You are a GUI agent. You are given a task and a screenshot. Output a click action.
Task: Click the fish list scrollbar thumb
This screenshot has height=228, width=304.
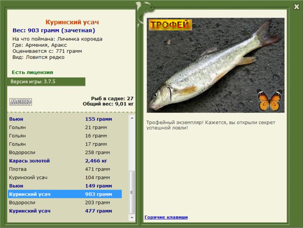[132, 192]
